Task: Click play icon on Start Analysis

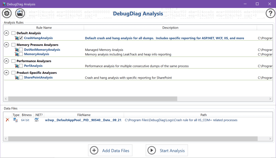Action: [x=152, y=150]
